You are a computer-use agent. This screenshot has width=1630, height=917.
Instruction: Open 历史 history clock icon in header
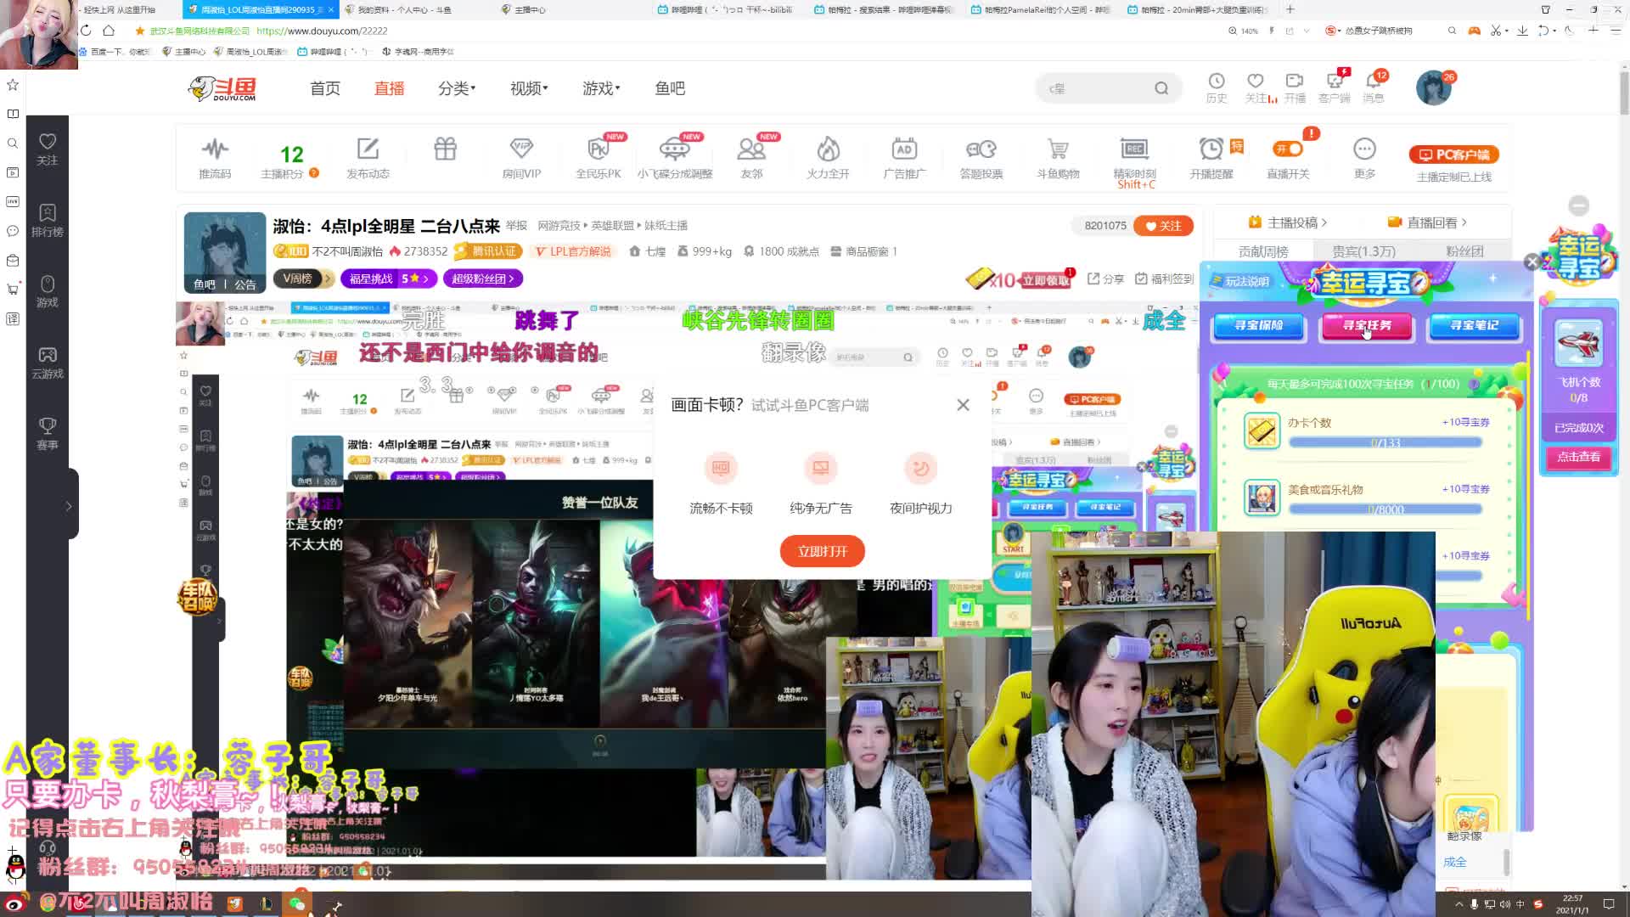point(1217,87)
